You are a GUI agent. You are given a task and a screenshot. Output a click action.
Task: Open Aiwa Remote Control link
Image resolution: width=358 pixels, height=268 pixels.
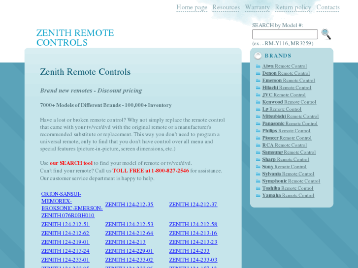point(285,66)
